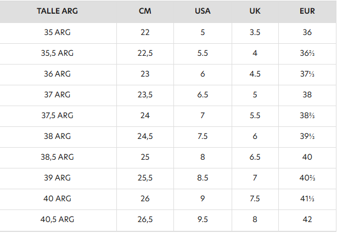Click the USA column header
This screenshot has width=337, height=233.
point(203,11)
